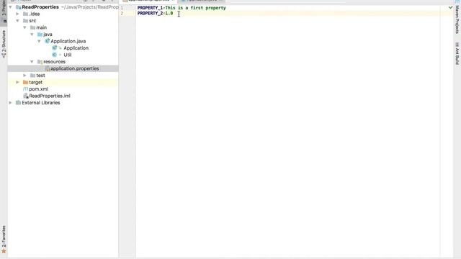
Task: Click the ReadProperties.iml file icon
Action: 26,96
